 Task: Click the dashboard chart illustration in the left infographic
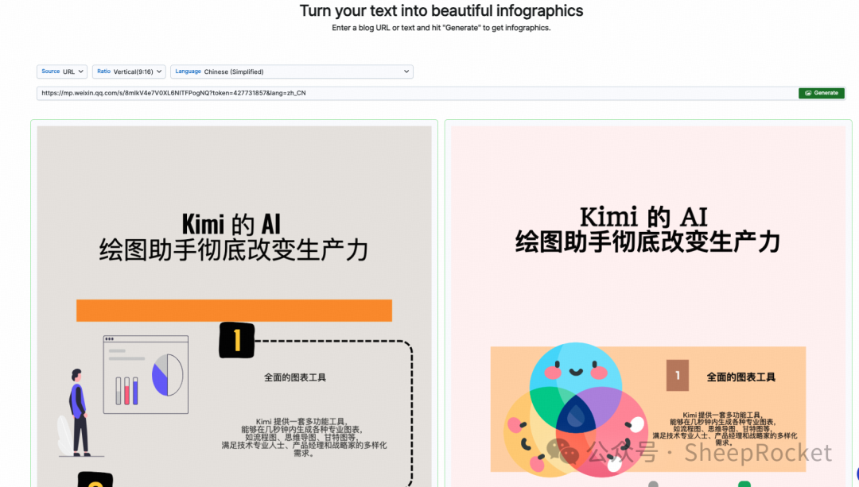[x=146, y=375]
